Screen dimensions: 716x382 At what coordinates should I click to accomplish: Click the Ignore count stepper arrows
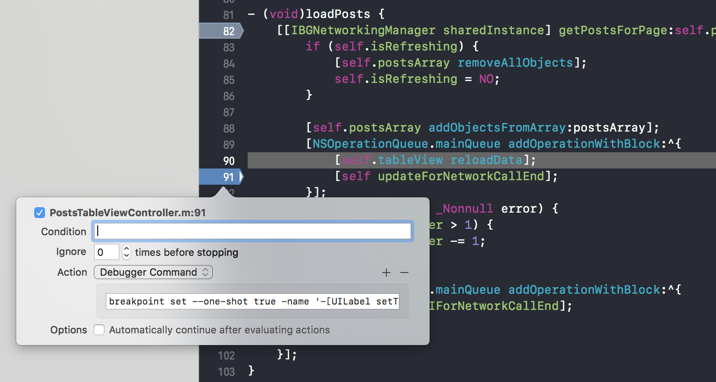tap(127, 252)
